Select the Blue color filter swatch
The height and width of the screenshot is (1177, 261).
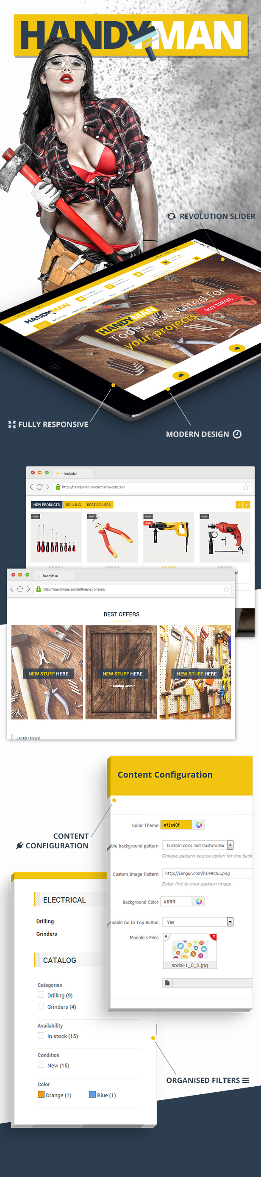(x=92, y=1094)
